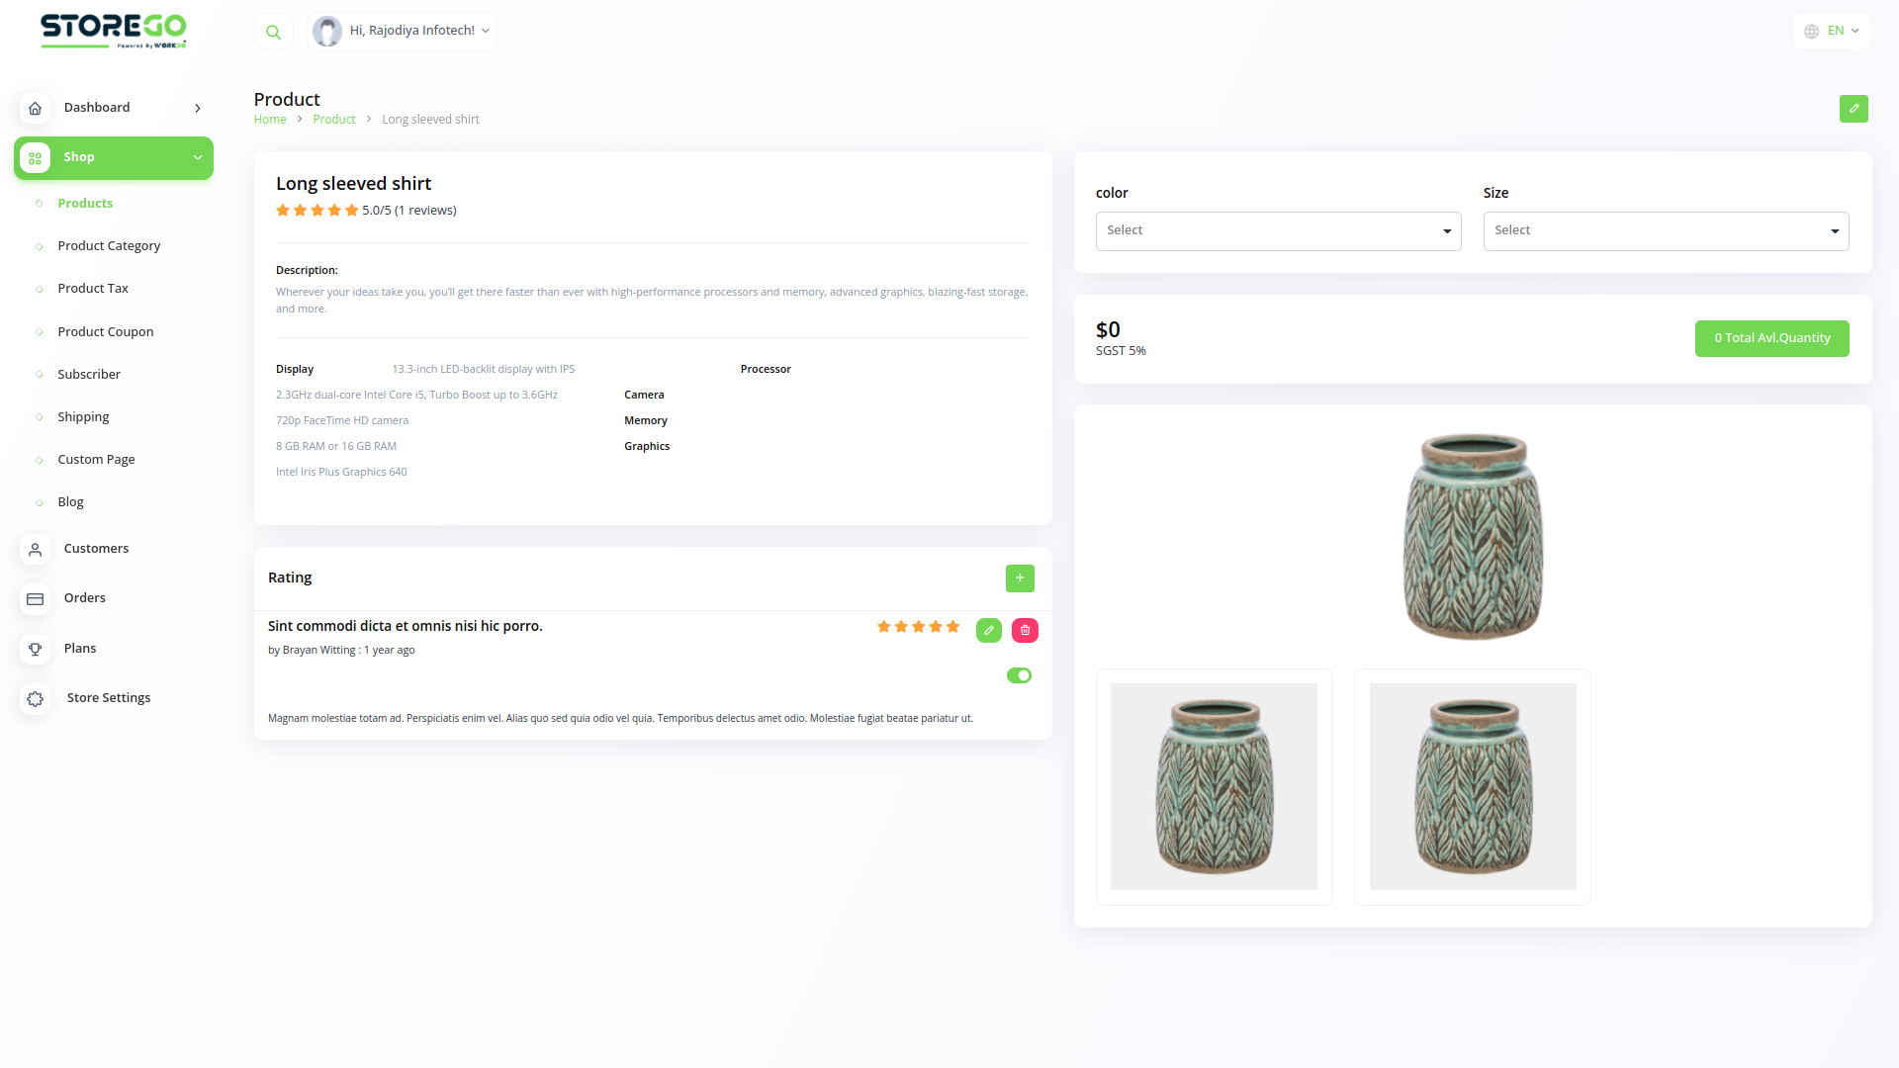Viewport: 1899px width, 1068px height.
Task: Go to Product Coupon menu item
Action: pyautogui.click(x=106, y=332)
